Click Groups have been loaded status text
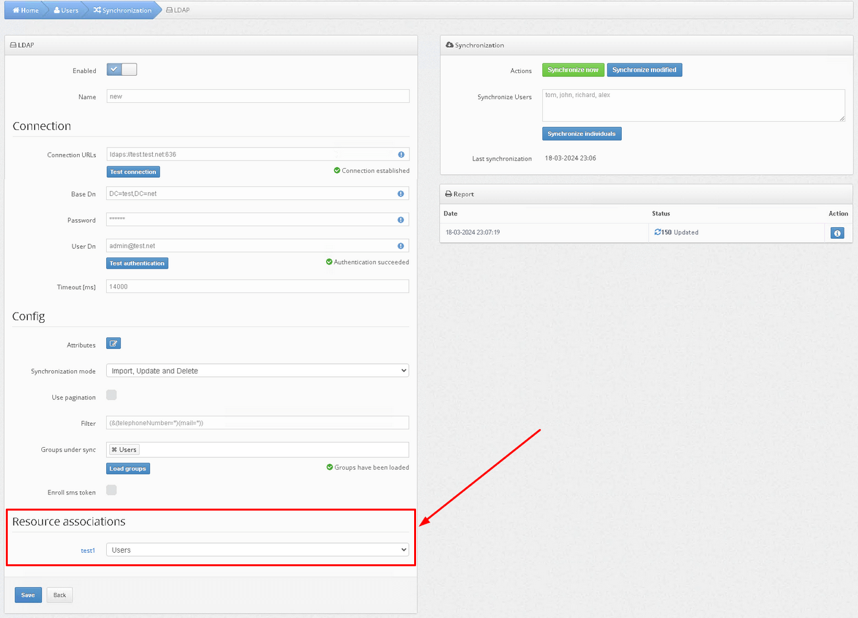The width and height of the screenshot is (858, 618). pyautogui.click(x=371, y=467)
